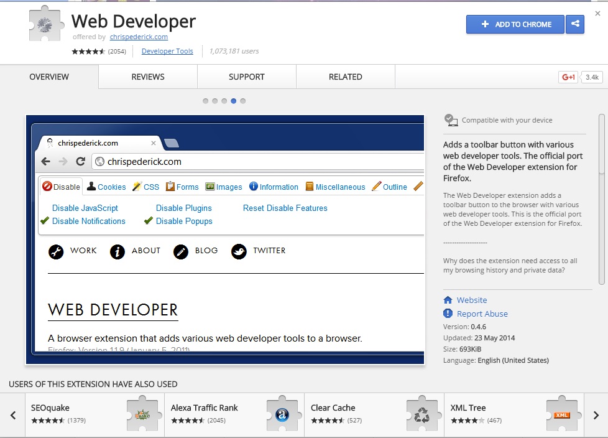Open the XML Tree extension card

click(x=514, y=415)
